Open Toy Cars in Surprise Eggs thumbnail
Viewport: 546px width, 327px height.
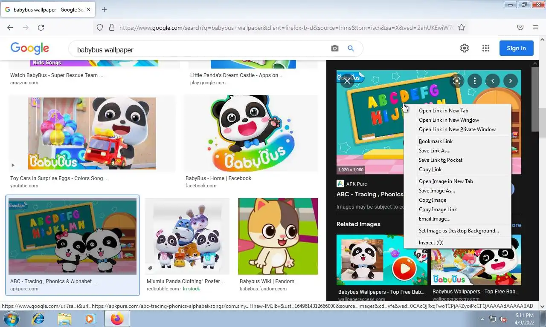(92, 134)
